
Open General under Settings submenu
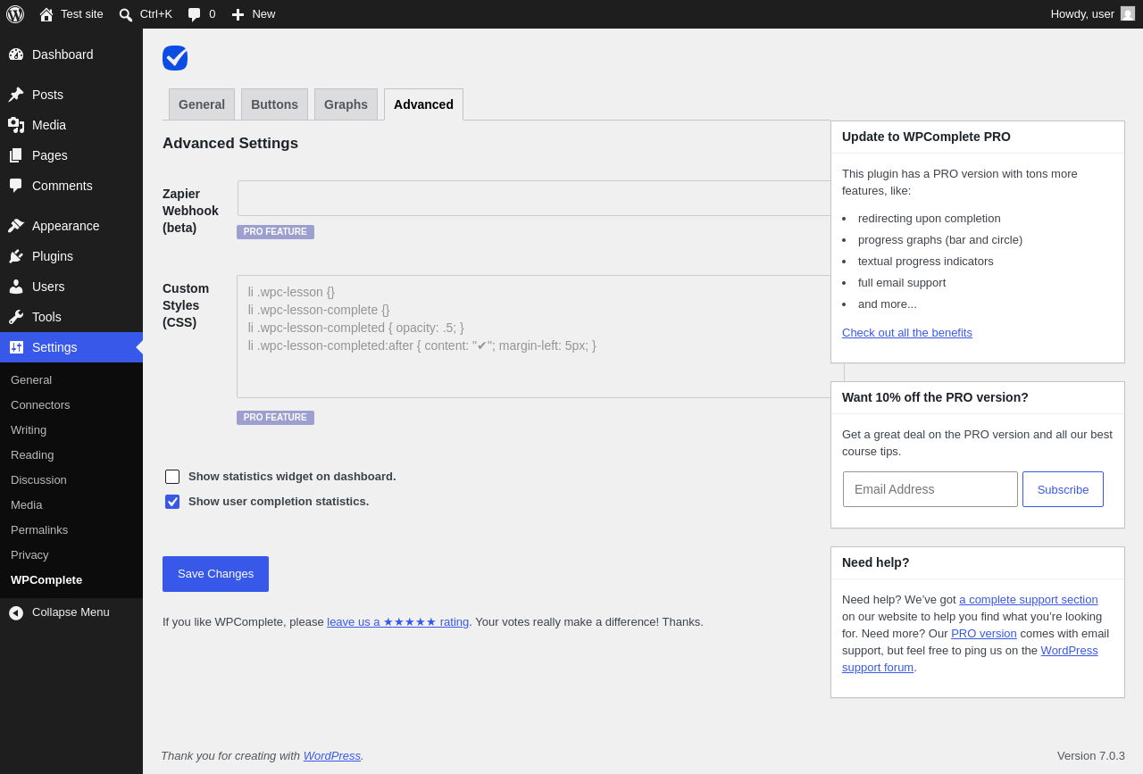[31, 380]
